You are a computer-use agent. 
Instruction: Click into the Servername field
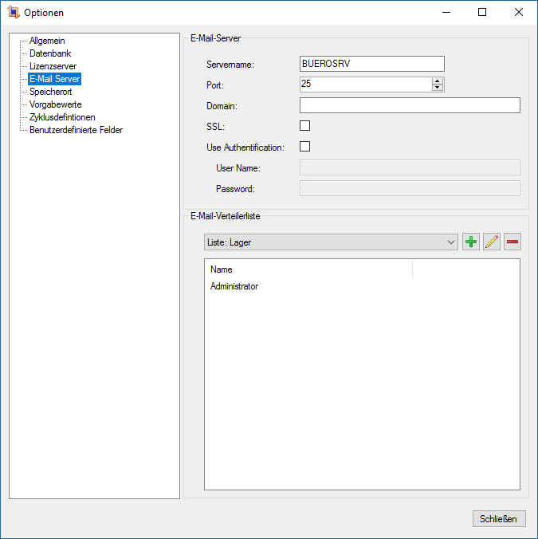[x=371, y=64]
